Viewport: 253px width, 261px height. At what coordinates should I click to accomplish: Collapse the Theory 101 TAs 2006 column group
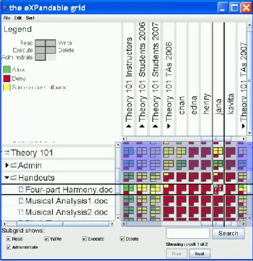(169, 126)
